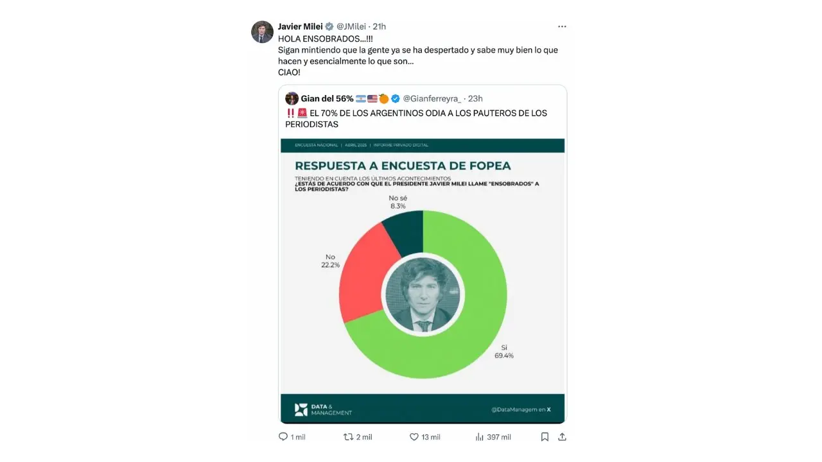Click the bookmark icon on the tweet
The image size is (822, 462).
pos(545,436)
